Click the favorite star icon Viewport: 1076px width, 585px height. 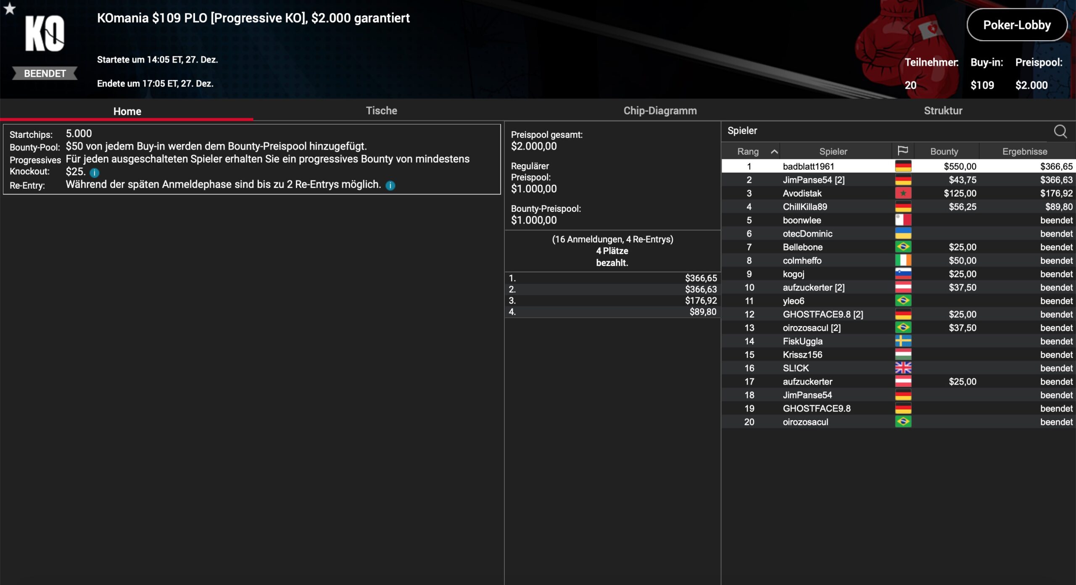[9, 8]
